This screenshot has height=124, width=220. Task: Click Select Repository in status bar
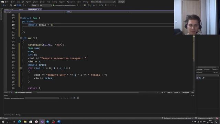click(x=204, y=118)
